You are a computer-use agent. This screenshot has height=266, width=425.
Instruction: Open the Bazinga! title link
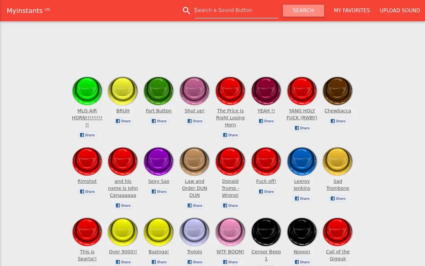(x=159, y=252)
